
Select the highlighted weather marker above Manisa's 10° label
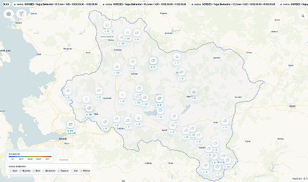pos(89,108)
